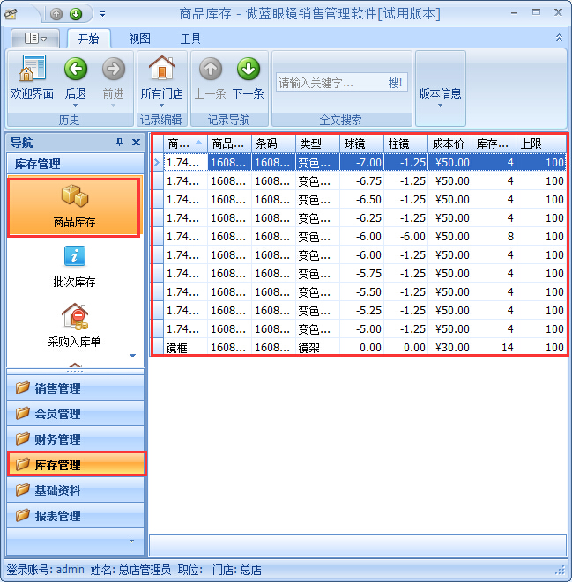The image size is (572, 582).
Task: Open the 会员管理 navigation group
Action: [x=74, y=414]
